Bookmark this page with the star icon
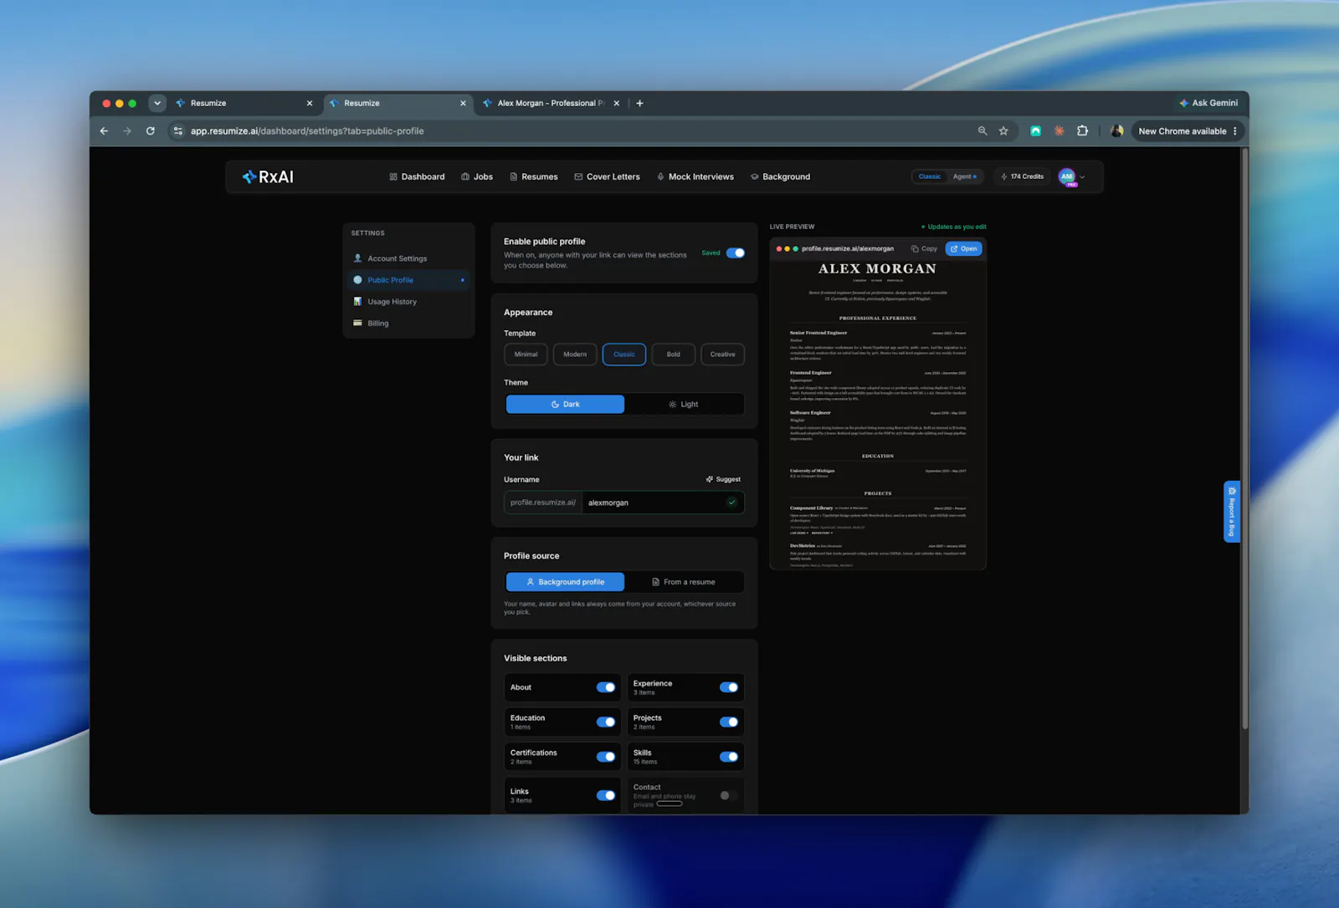Image resolution: width=1339 pixels, height=908 pixels. click(1003, 131)
